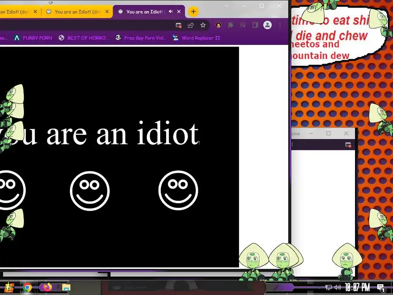Viewport: 393px width, 295px height.
Task: Mute audio on the active purple tab
Action: tap(171, 12)
